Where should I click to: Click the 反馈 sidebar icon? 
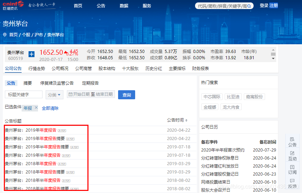click(x=292, y=183)
